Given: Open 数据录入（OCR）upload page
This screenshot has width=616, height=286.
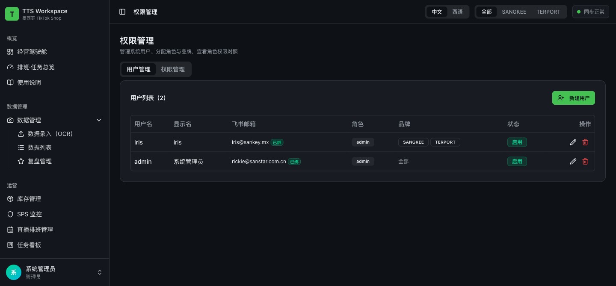Looking at the screenshot, I should tap(60, 134).
